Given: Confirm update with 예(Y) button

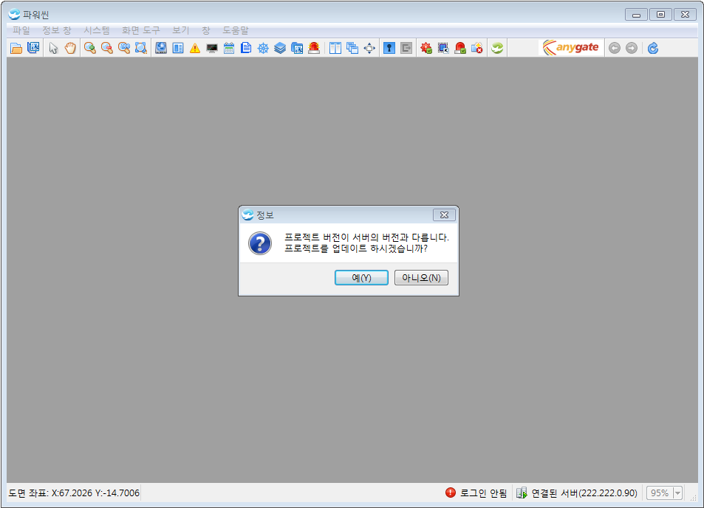Looking at the screenshot, I should click(x=361, y=278).
